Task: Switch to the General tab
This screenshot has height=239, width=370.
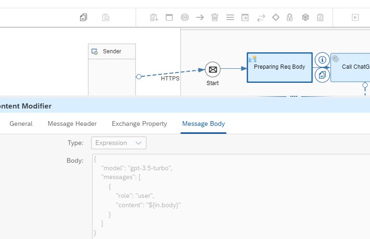Action: tap(21, 124)
